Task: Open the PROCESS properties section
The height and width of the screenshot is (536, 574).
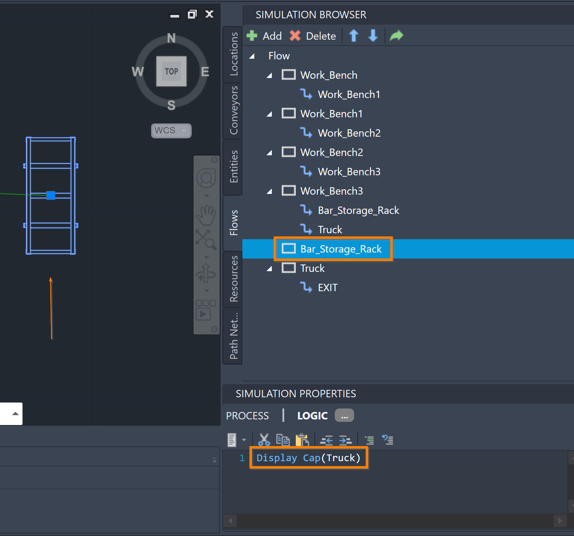Action: (247, 416)
